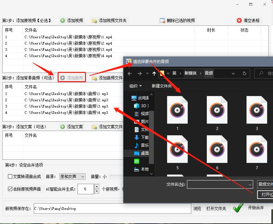
Task: Select 下载 (Downloads) folder in sidebar
Action: tap(141, 138)
